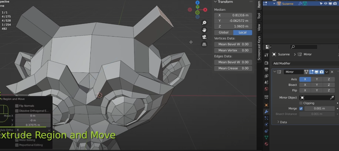Screen dimensions: 339x151
Task: Click the blue Z axis on navigation gizmo
Action: 197,3
